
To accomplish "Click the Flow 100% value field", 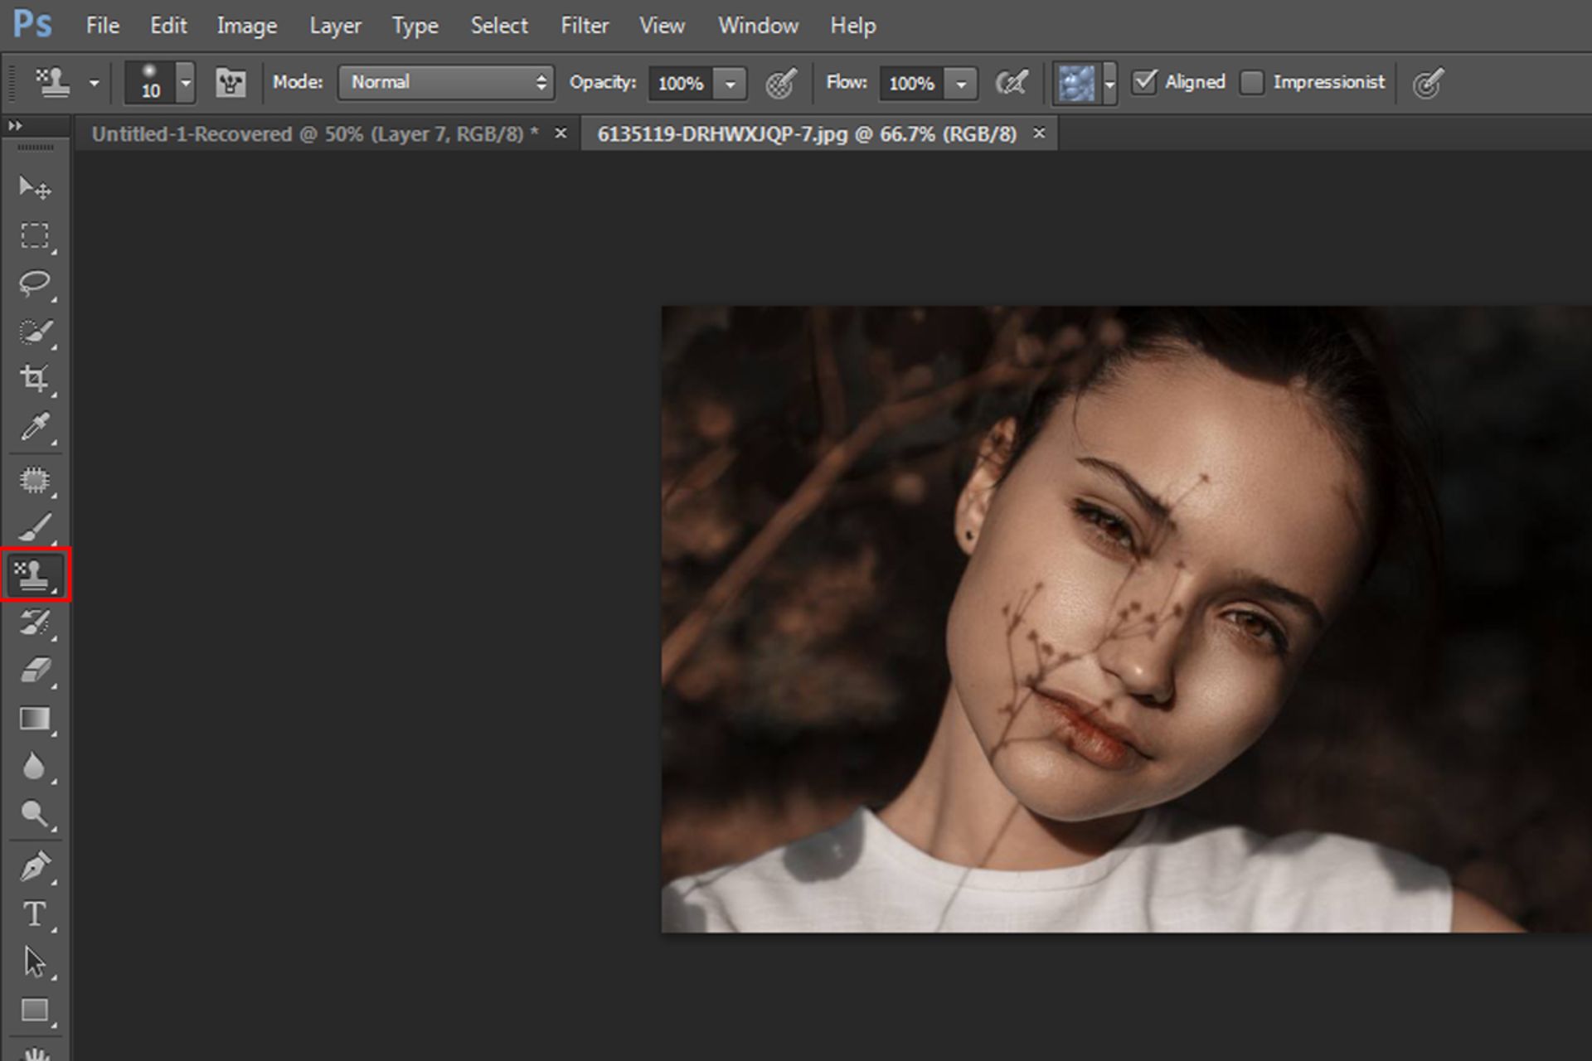I will pos(911,83).
